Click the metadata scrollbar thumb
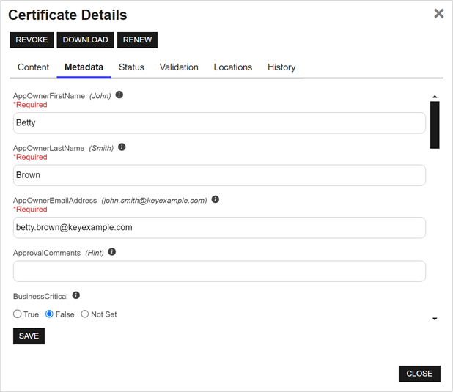453x392 pixels. [x=435, y=125]
